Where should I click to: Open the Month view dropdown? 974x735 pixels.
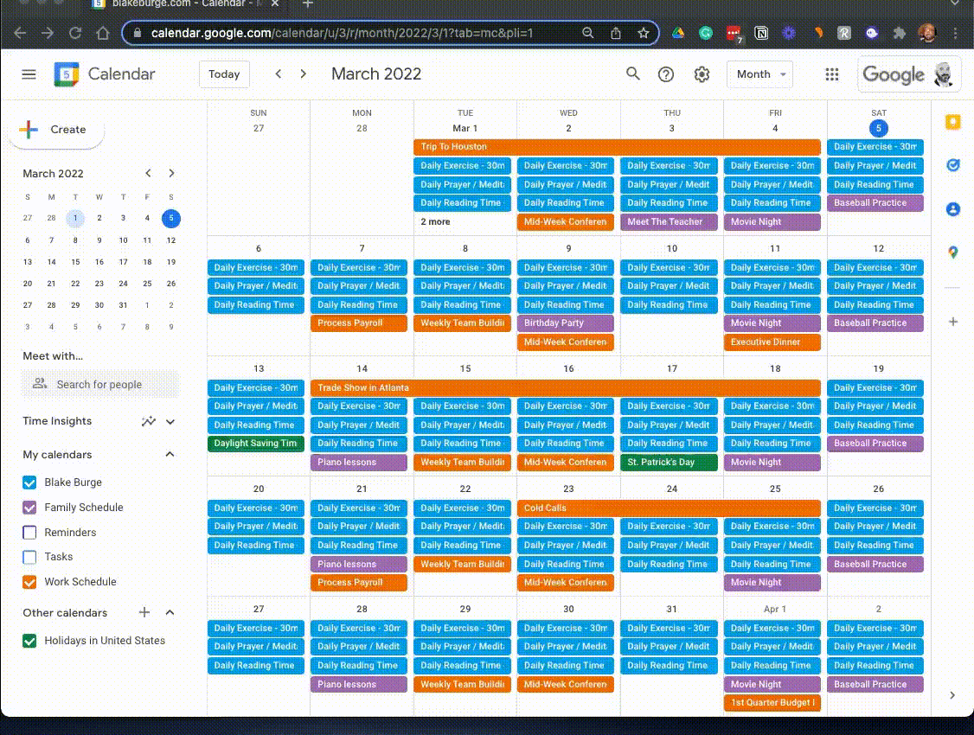(759, 74)
